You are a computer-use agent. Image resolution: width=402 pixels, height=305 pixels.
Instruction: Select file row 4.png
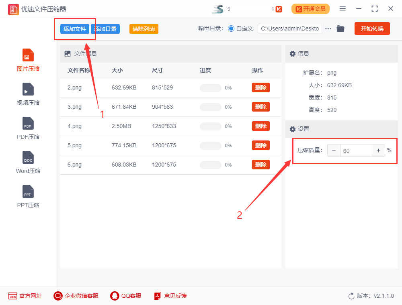tap(170, 126)
